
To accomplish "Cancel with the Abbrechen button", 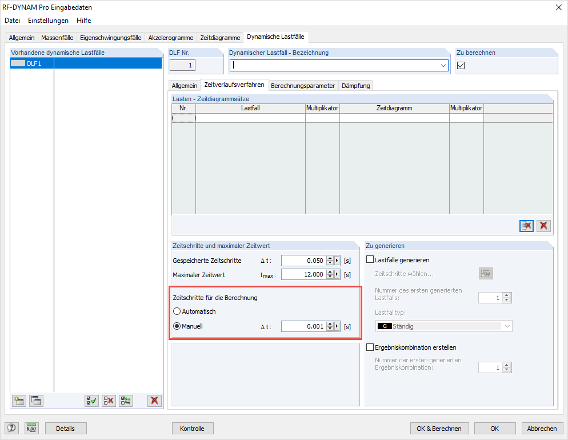I will (542, 429).
